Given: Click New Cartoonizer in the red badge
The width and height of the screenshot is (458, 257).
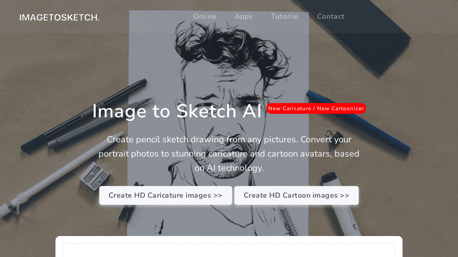Looking at the screenshot, I should coord(340,108).
